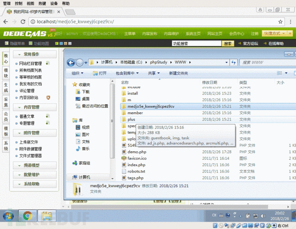Click plus icon beside 快捷方式
The width and height of the screenshot is (296, 229).
[x=290, y=33]
